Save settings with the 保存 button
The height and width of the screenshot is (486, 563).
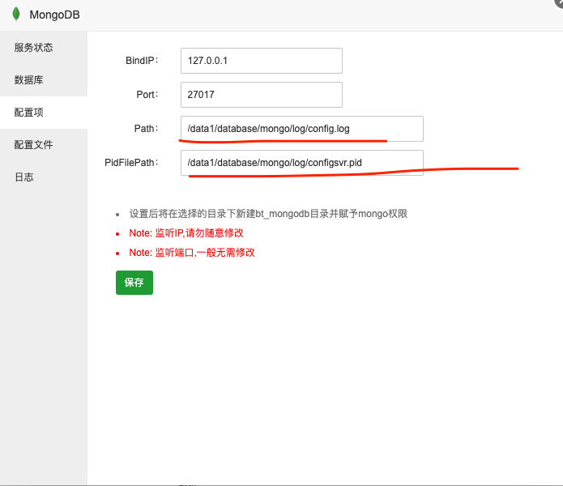(x=134, y=283)
